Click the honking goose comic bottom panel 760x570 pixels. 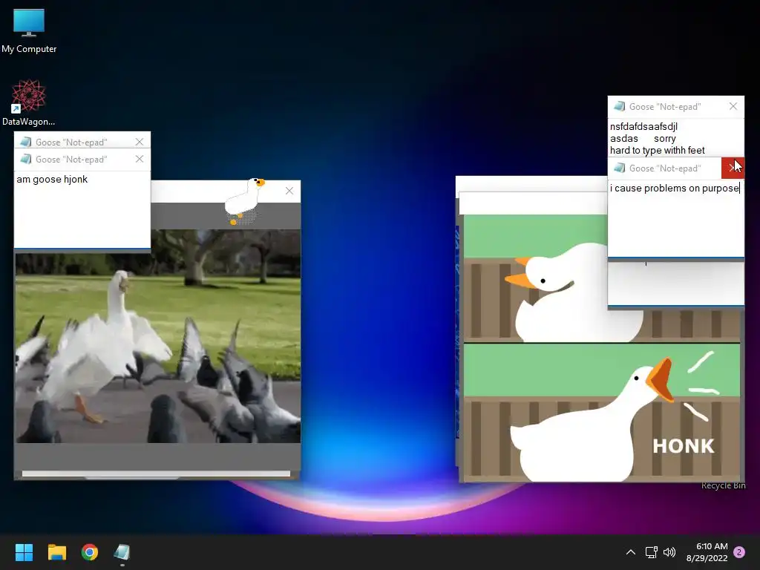[602, 412]
